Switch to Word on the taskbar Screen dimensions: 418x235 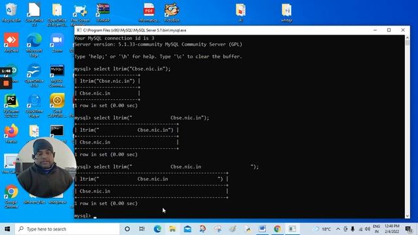tap(263, 229)
